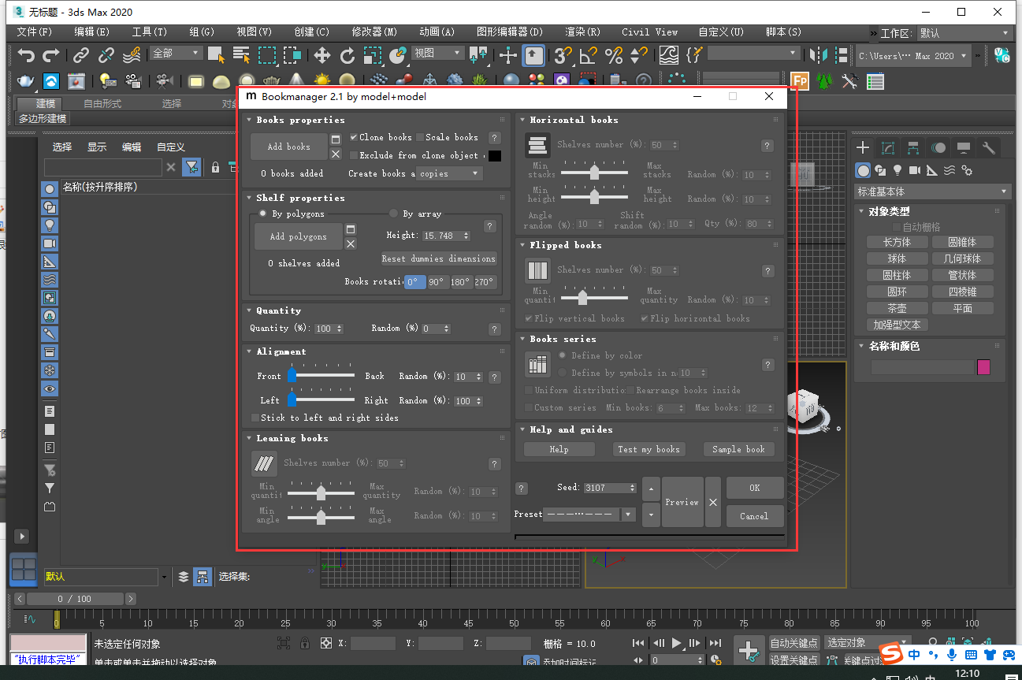Click the Flipped books icon
1022x680 pixels.
coord(537,271)
